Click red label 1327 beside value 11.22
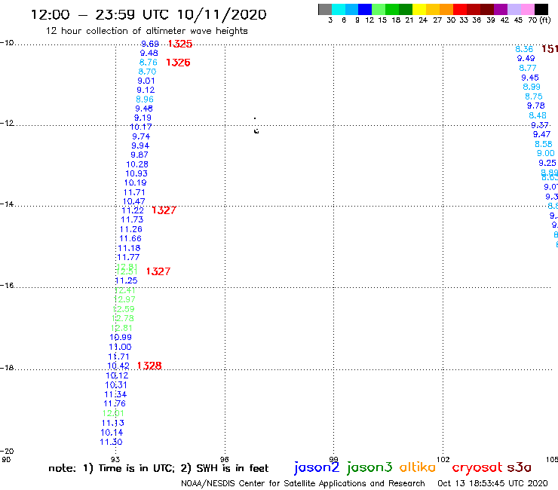 [x=164, y=210]
